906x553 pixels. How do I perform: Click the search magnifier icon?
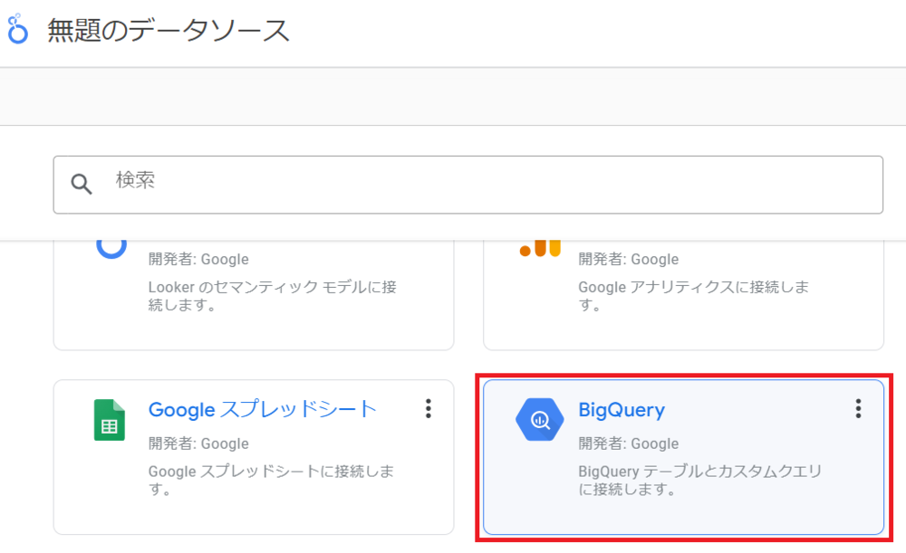tap(82, 185)
